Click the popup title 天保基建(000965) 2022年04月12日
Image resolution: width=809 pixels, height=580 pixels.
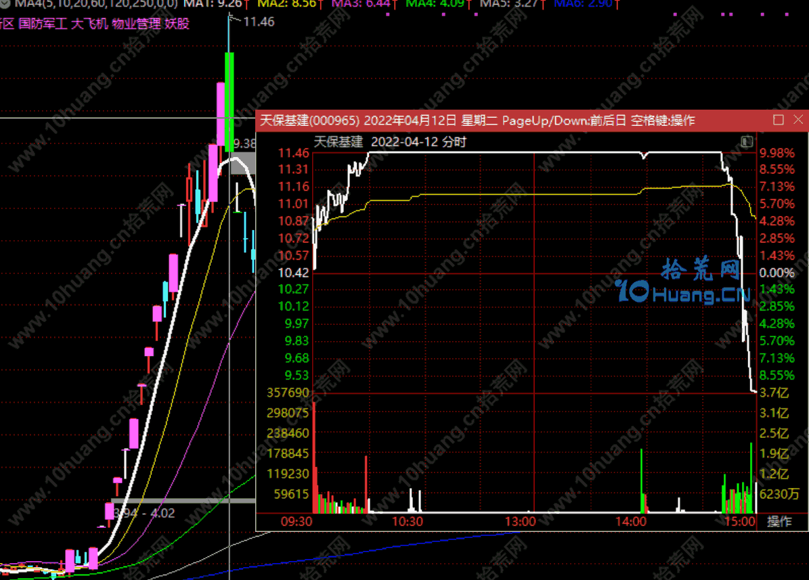[x=358, y=120]
